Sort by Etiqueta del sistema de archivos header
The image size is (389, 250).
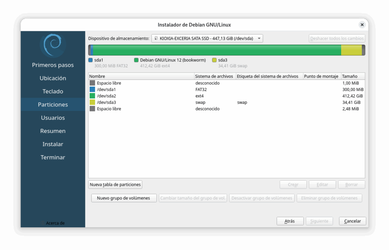[269, 76]
